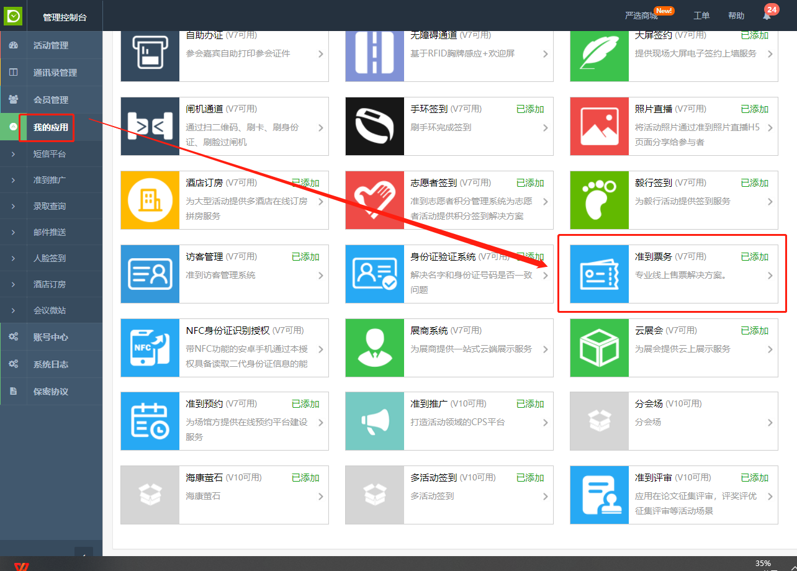The image size is (797, 571).
Task: Open the 酒店订房 building icon
Action: click(x=150, y=200)
